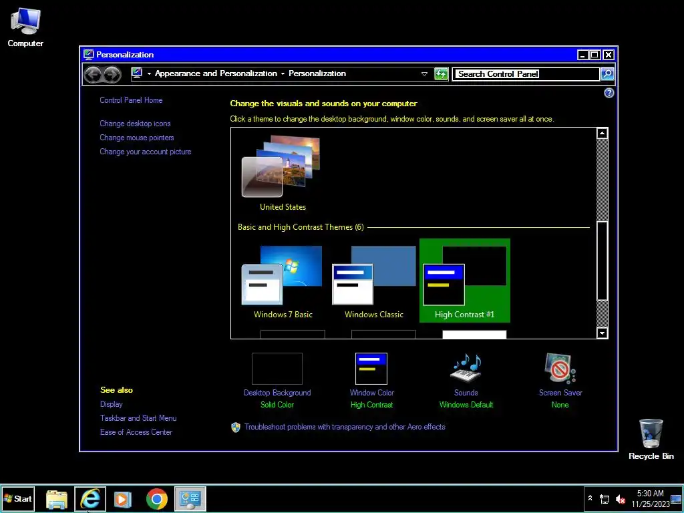Click Change desktop icons link
Image resolution: width=684 pixels, height=513 pixels.
[135, 124]
